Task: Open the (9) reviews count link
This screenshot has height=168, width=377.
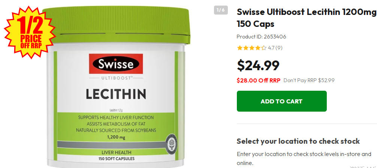Action: (x=279, y=48)
